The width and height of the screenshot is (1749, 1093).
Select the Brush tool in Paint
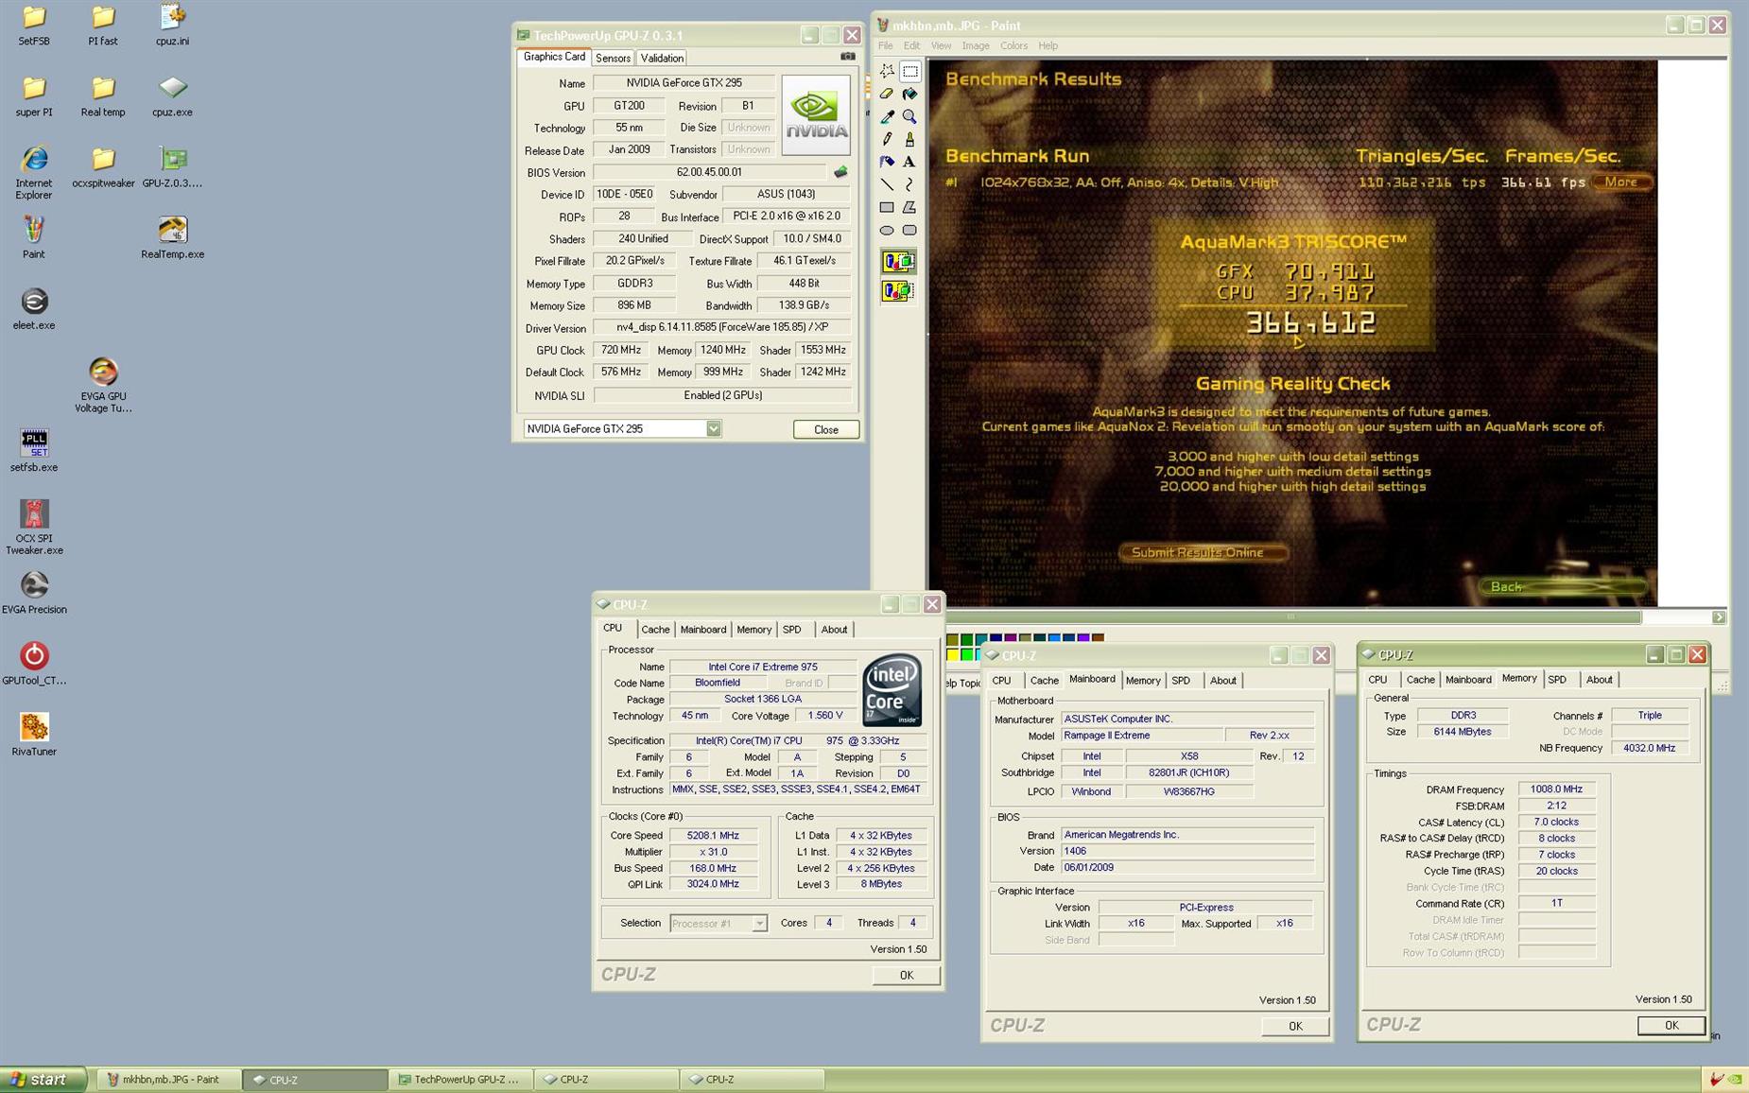(x=909, y=139)
